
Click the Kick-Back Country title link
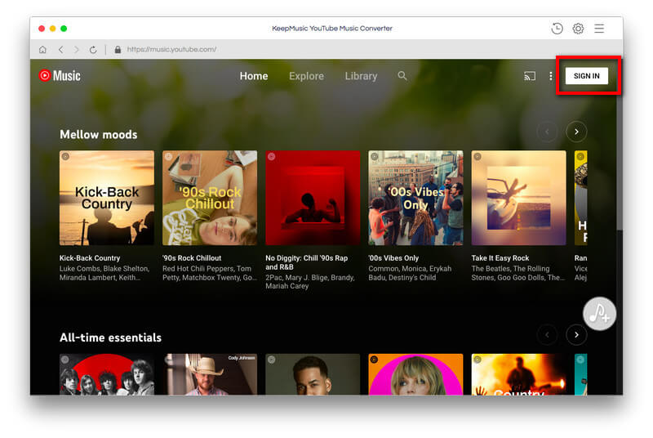(x=90, y=258)
